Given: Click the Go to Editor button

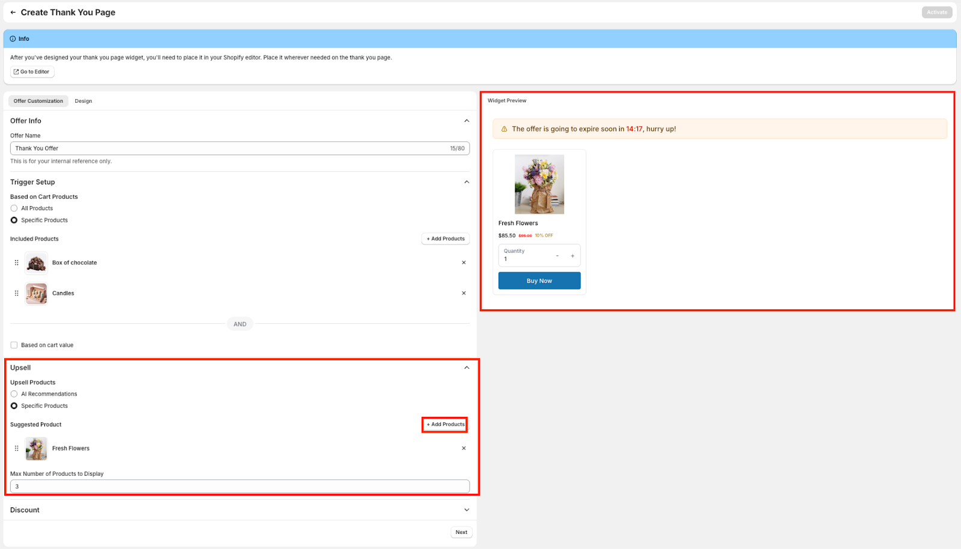Looking at the screenshot, I should 32,72.
